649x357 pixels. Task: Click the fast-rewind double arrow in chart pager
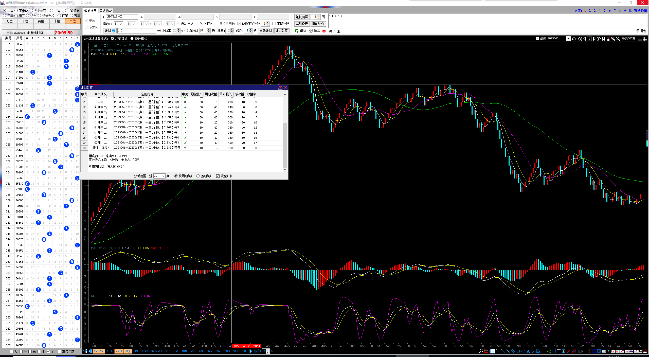pyautogui.click(x=580, y=39)
